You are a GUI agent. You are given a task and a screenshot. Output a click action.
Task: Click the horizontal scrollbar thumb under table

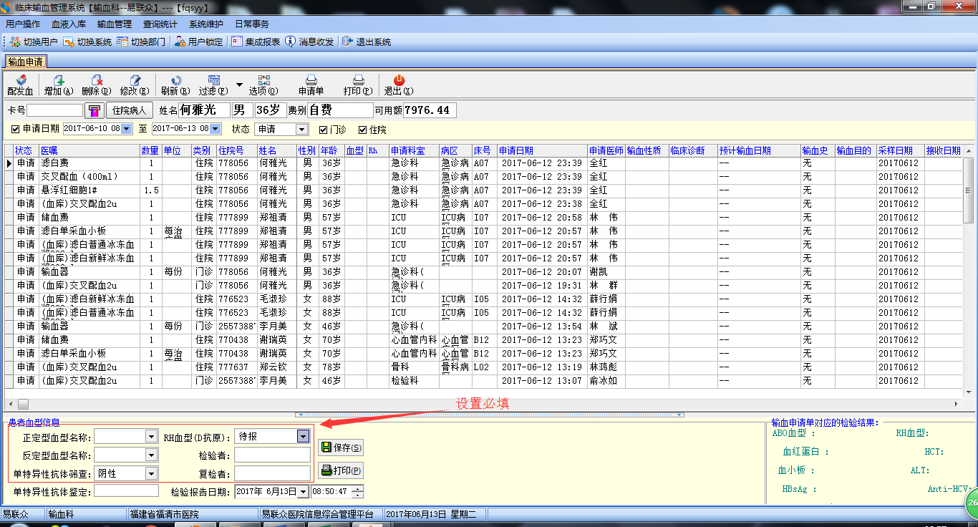[23, 405]
